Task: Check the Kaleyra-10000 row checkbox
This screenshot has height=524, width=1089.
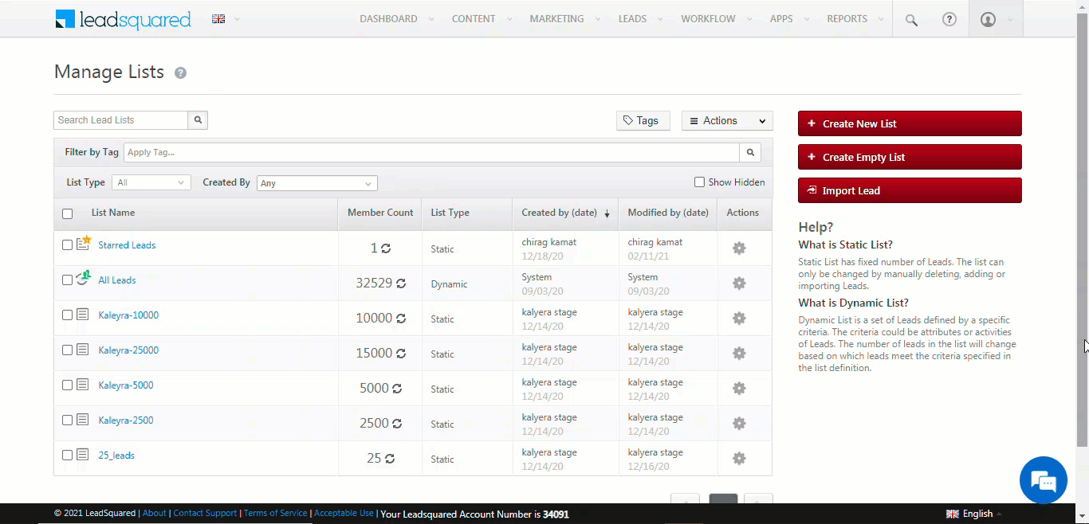Action: [x=68, y=315]
